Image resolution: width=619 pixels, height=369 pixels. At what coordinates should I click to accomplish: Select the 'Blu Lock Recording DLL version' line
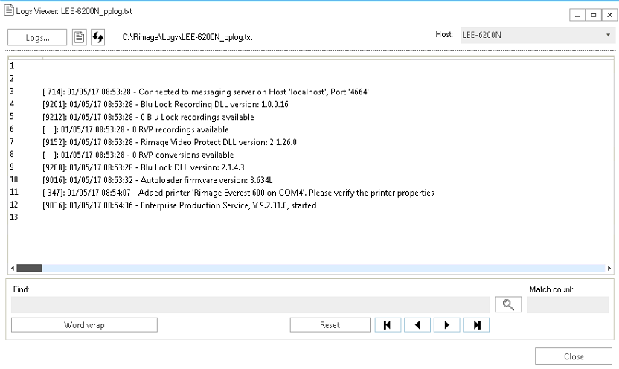(165, 105)
